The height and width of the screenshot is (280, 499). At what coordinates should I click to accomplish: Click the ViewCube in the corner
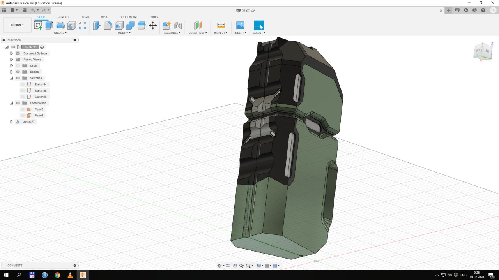(482, 51)
